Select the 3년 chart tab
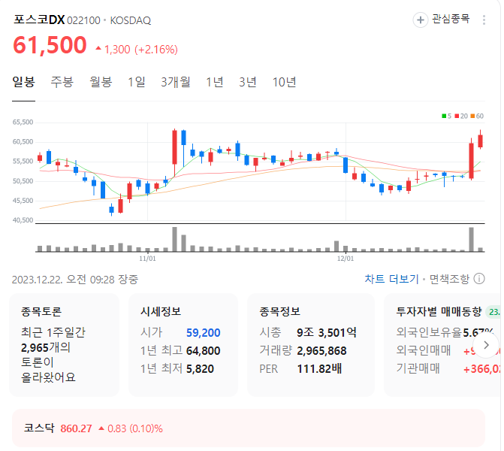The image size is (504, 451). (x=248, y=82)
